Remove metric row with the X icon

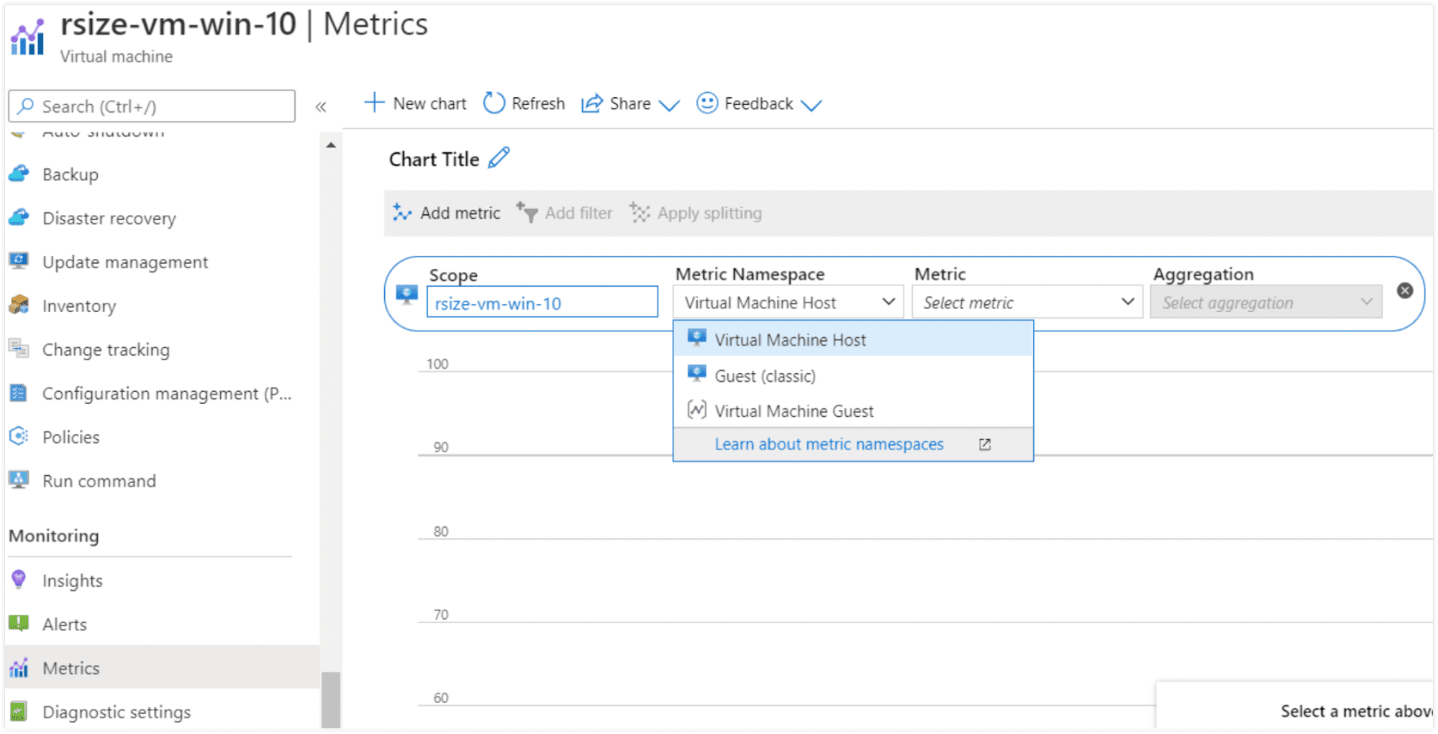[1404, 290]
